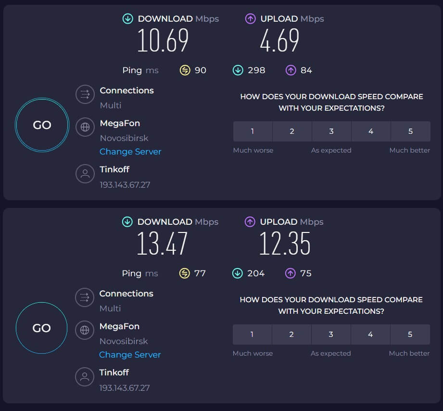
Task: Rate speed 5 in the 13.47 Mbps panel
Action: click(x=410, y=334)
